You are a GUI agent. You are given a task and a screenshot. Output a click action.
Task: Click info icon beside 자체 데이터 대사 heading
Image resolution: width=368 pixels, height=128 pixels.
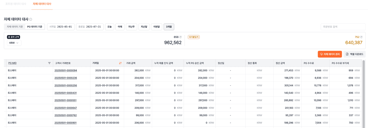point(31,19)
